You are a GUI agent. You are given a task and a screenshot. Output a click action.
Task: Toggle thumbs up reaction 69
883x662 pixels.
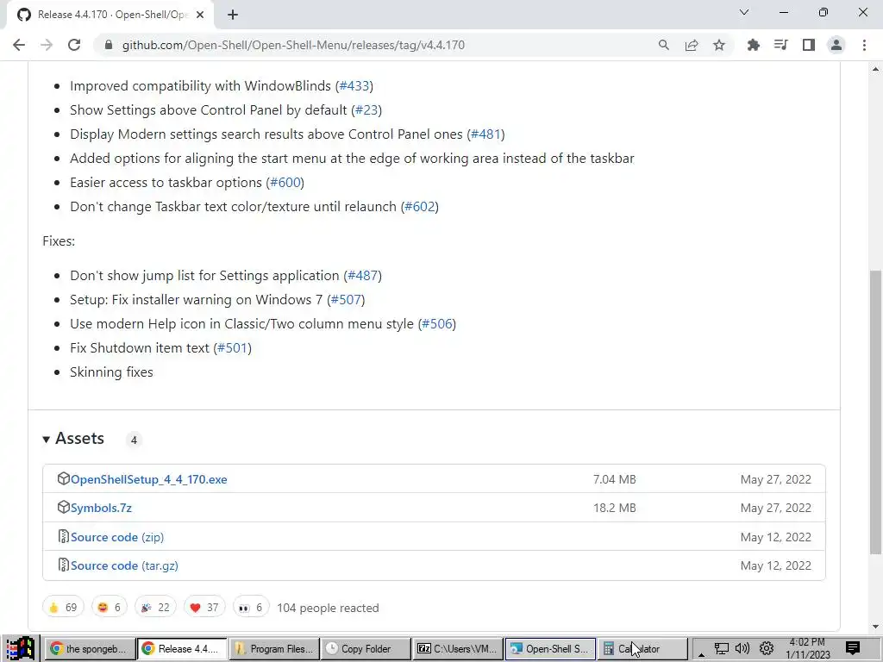click(x=63, y=608)
